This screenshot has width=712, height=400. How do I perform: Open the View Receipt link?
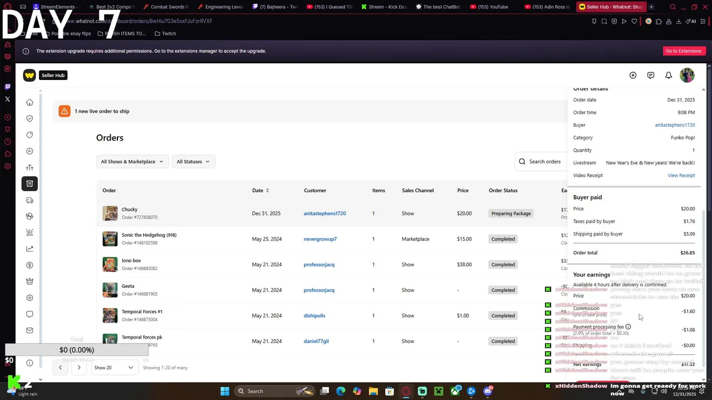681,176
